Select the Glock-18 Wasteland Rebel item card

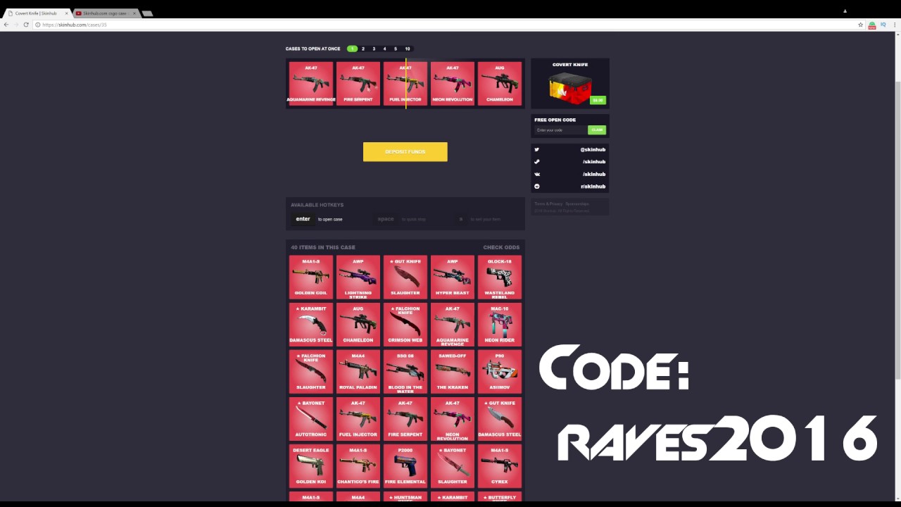(500, 277)
